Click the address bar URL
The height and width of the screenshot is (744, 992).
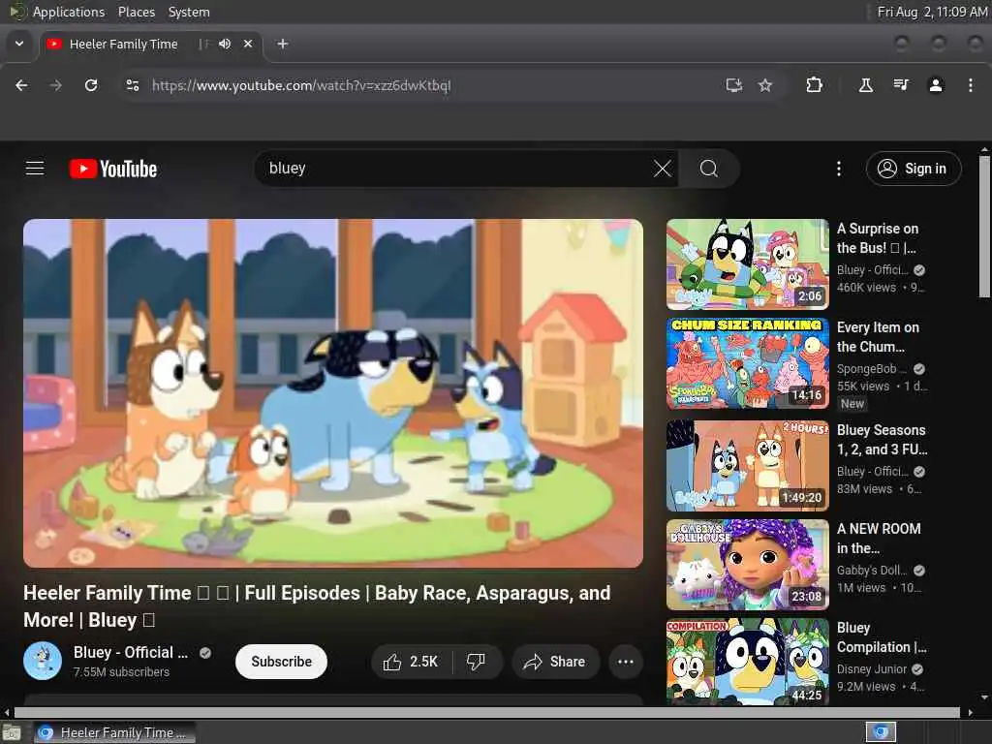click(x=301, y=85)
